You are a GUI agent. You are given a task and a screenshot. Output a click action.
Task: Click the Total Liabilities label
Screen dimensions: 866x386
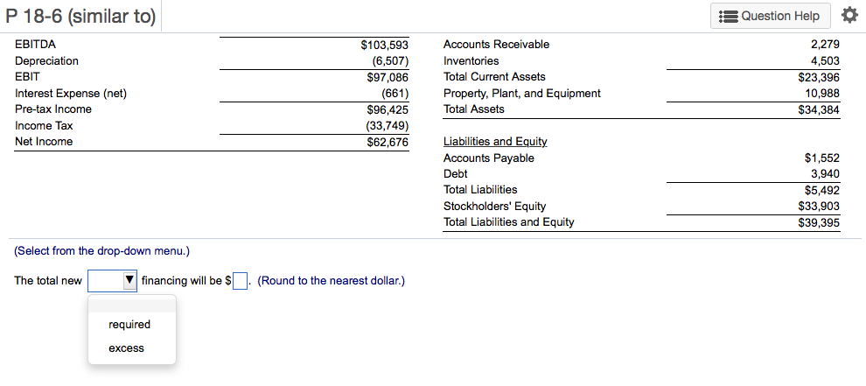(480, 190)
